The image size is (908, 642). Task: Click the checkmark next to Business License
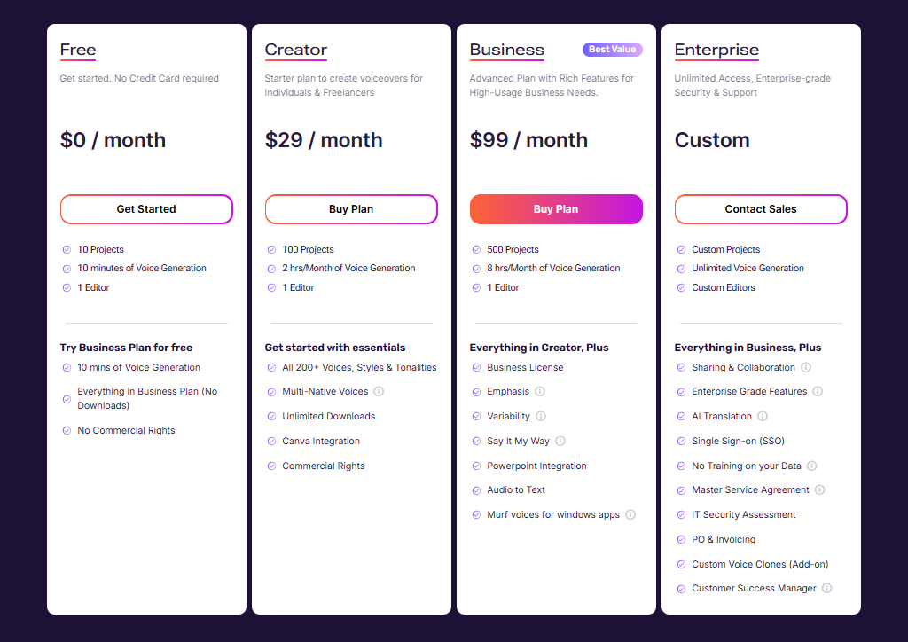pyautogui.click(x=477, y=367)
